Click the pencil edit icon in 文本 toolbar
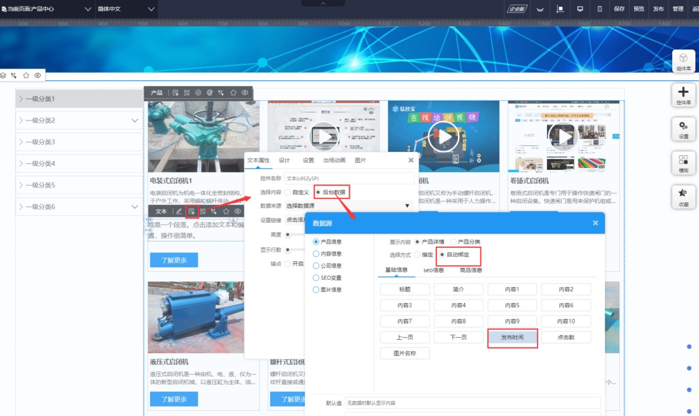 (179, 211)
